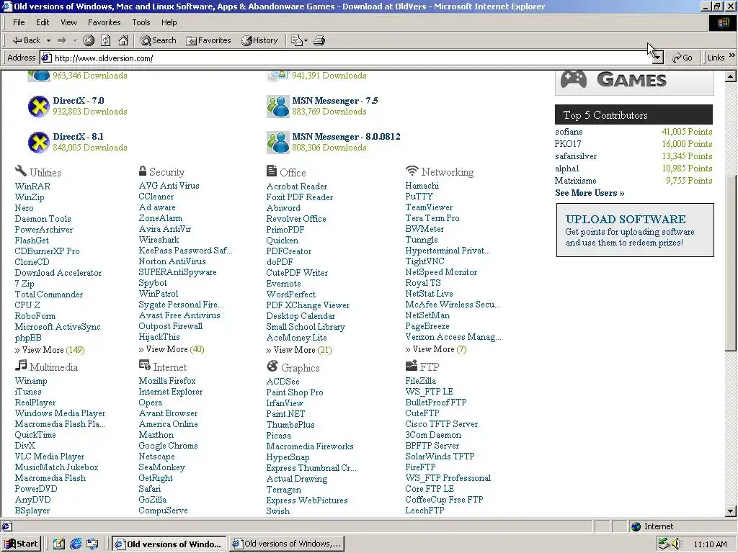Launch Internet Explorer from quick launch

pos(76,544)
